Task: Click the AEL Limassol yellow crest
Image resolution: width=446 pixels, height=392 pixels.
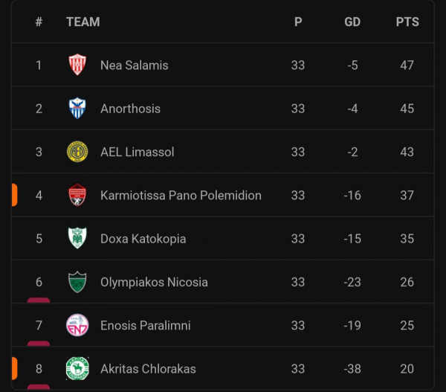Action: pyautogui.click(x=77, y=152)
